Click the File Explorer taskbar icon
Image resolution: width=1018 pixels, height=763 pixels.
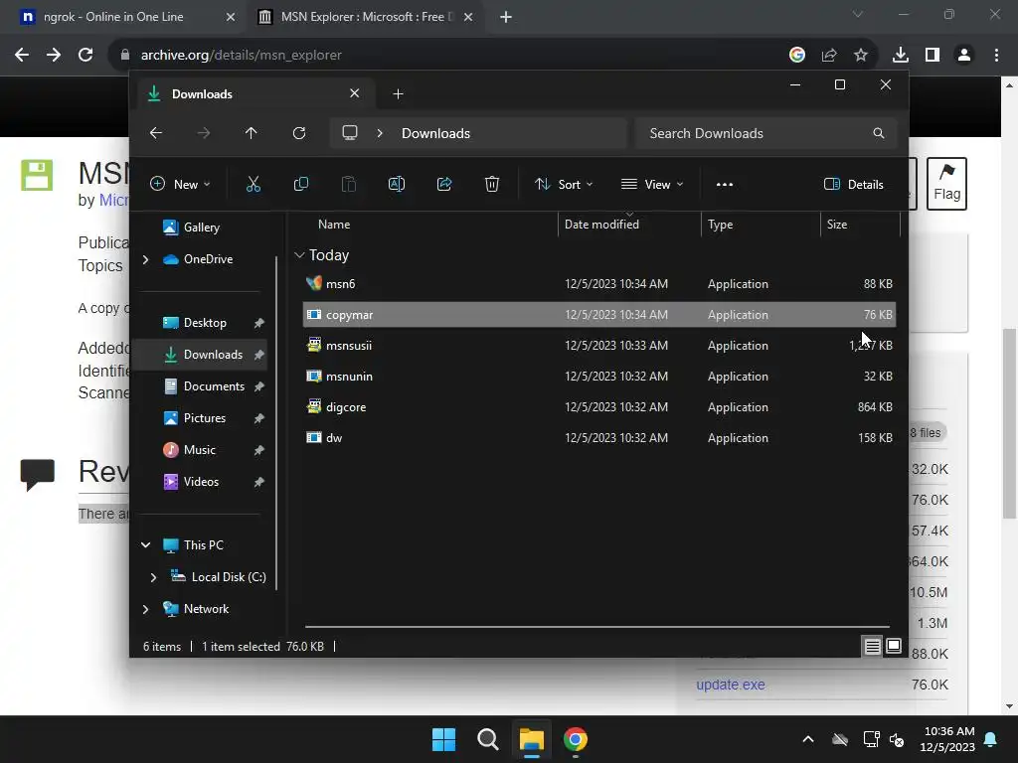pos(531,739)
